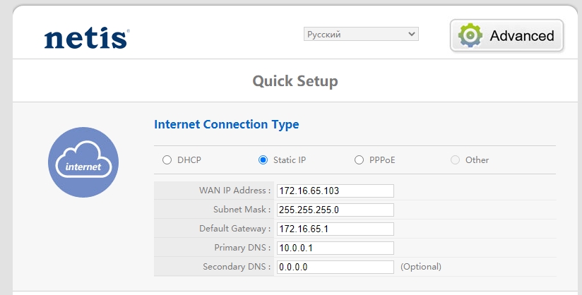This screenshot has height=295, width=582.
Task: Click the WAN IP Address input field
Action: 335,191
